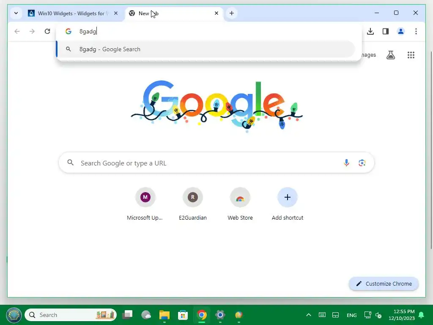Click the page vertical scrollbar
Image resolution: width=433 pixels, height=325 pixels.
pyautogui.click(x=431, y=149)
